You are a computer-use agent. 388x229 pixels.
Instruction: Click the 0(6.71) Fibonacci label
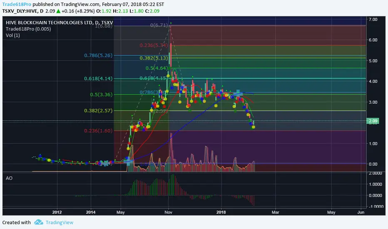[159, 25]
